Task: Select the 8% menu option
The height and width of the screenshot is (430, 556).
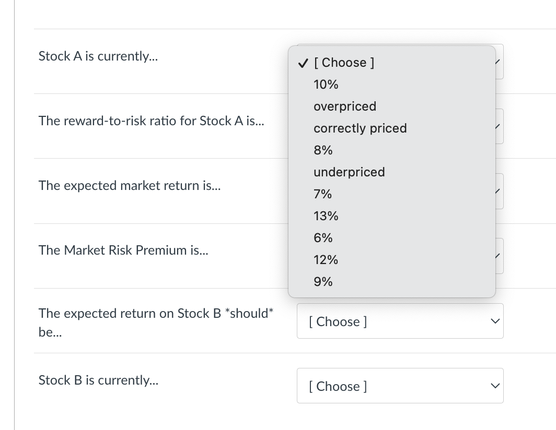Action: pos(323,150)
